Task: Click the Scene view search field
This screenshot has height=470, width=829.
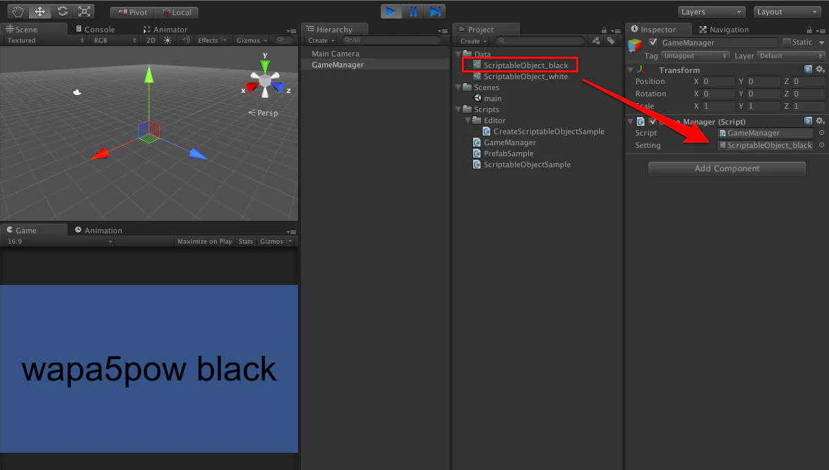Action: [284, 41]
